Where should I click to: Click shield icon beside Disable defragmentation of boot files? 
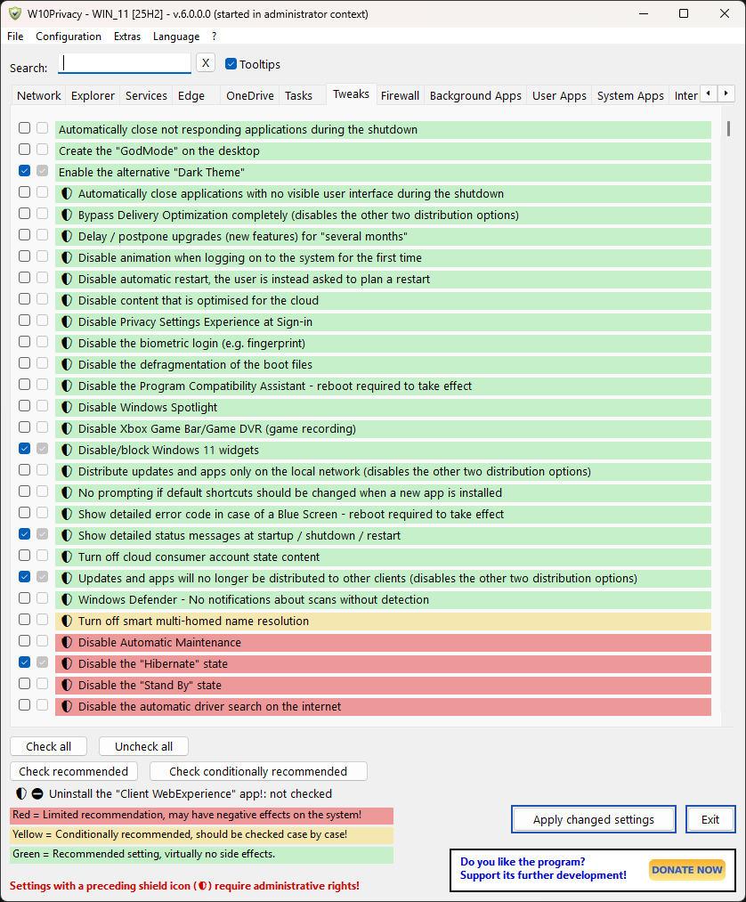67,365
